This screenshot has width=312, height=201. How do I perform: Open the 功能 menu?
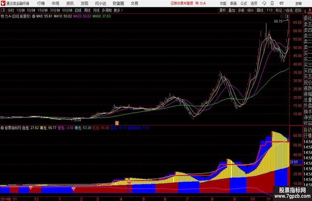pyautogui.click(x=223, y=3)
